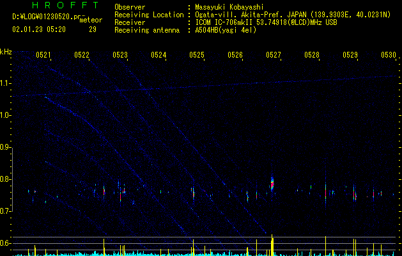Click the 0524 time marker
This screenshot has width=402, height=256.
pyautogui.click(x=158, y=54)
